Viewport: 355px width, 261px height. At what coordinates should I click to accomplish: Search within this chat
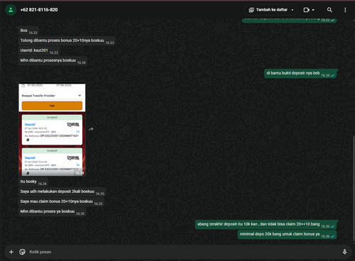[x=329, y=10]
